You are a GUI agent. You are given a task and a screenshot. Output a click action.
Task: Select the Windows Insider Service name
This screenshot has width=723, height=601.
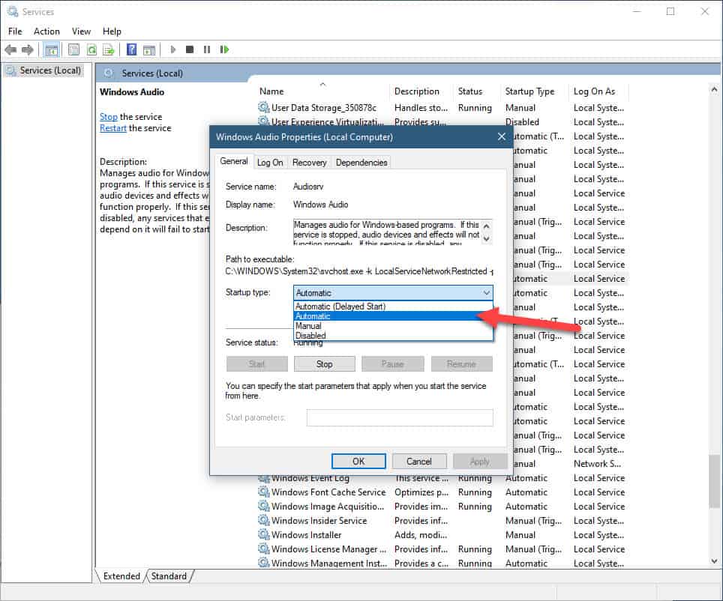319,520
